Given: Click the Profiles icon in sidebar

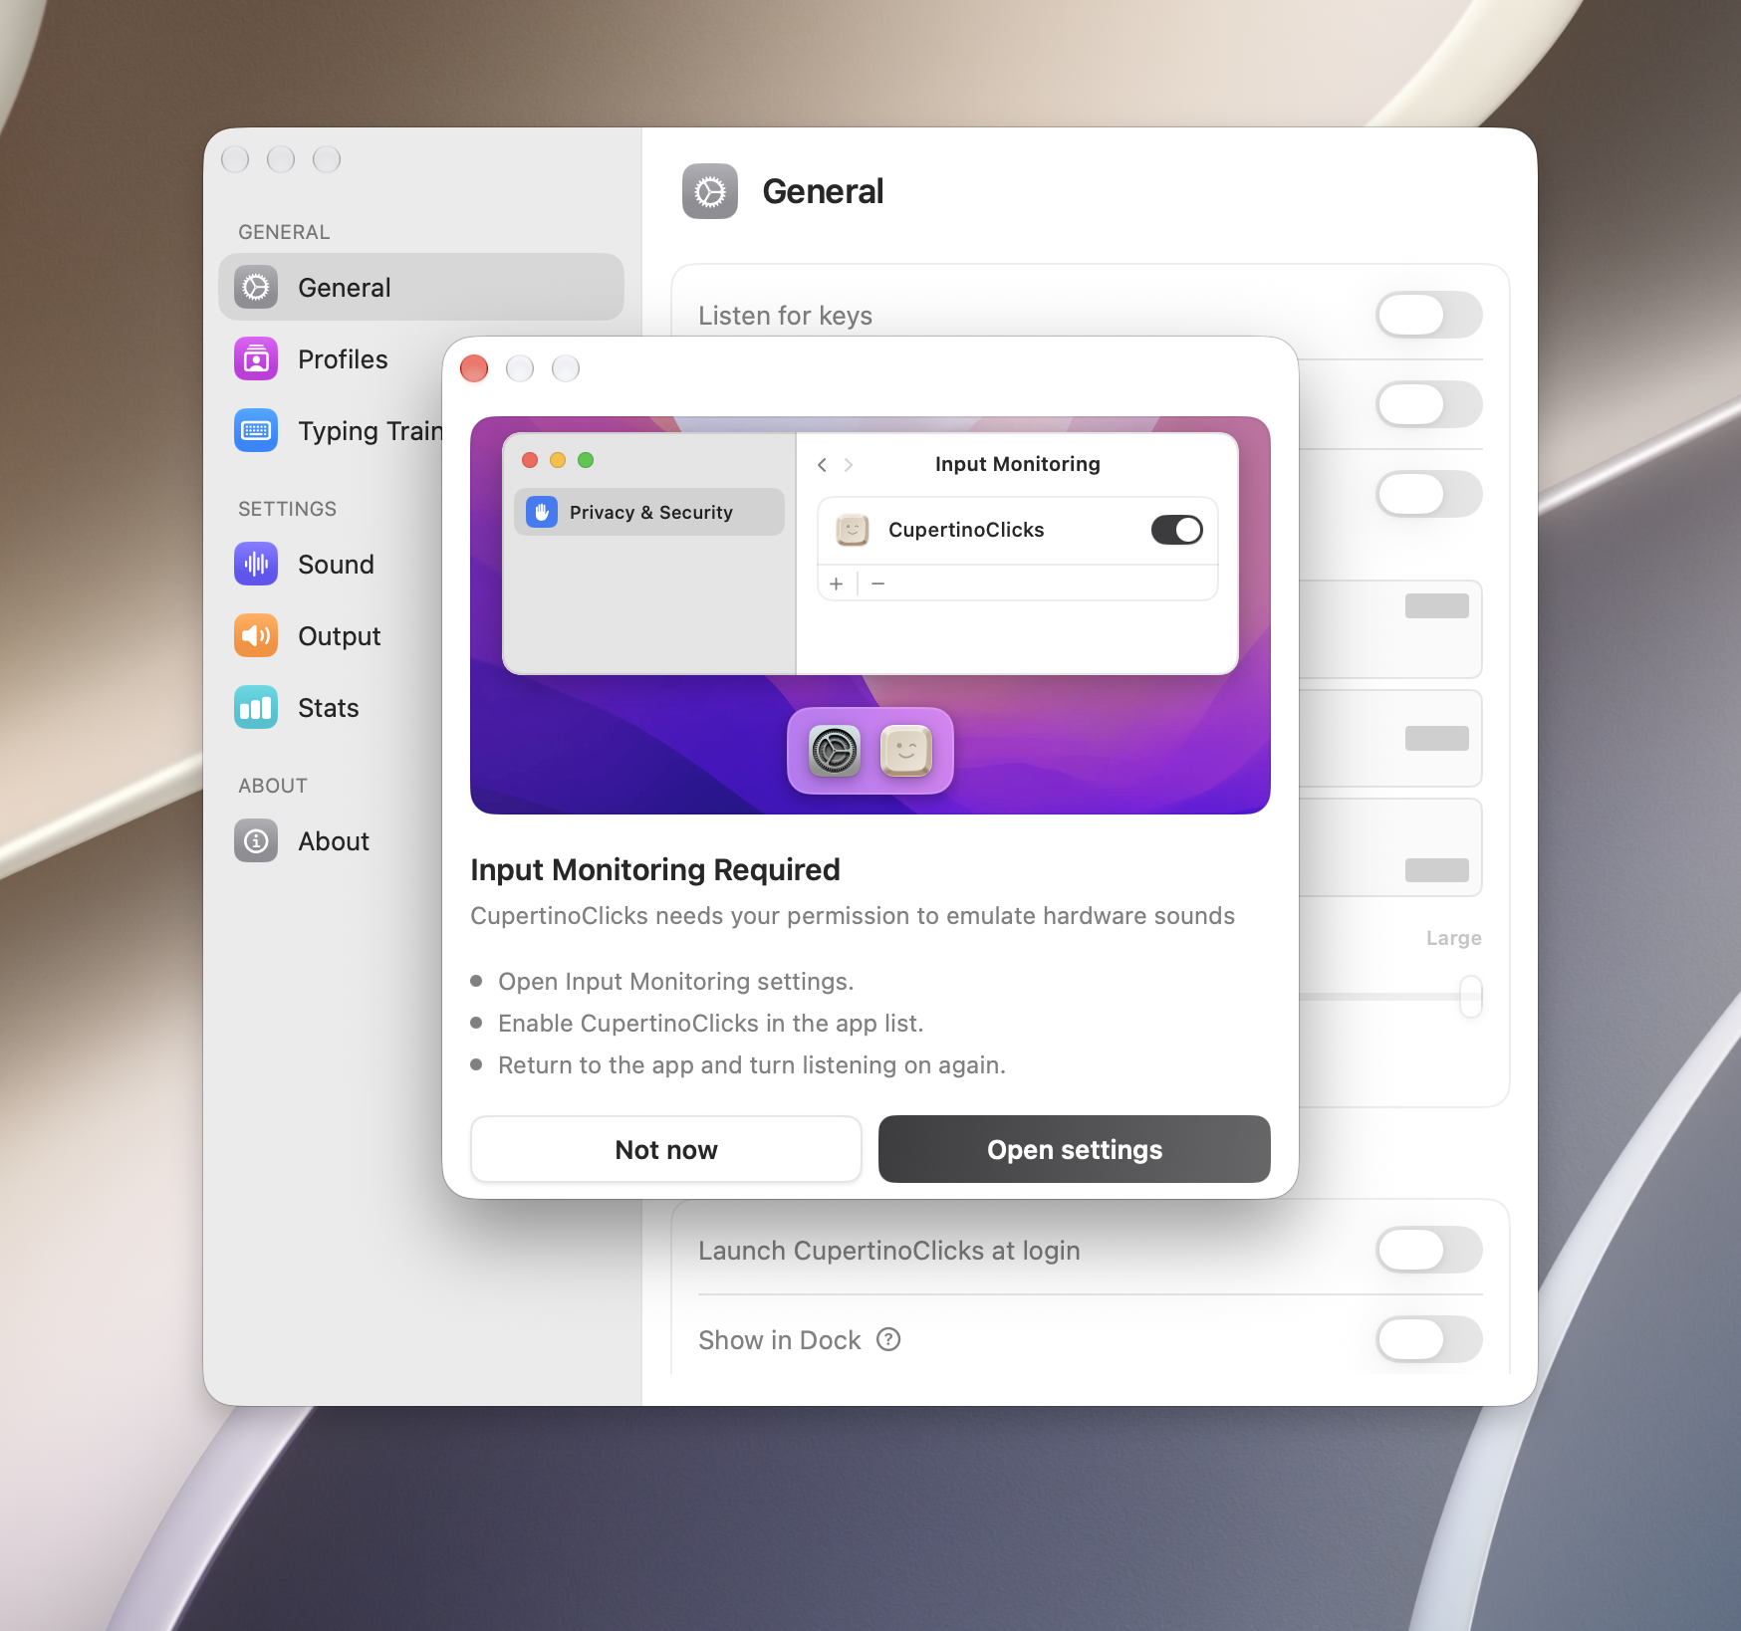Looking at the screenshot, I should (256, 359).
